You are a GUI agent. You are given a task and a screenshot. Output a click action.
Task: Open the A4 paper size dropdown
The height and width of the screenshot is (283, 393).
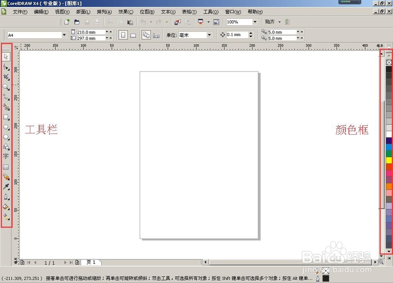click(x=64, y=35)
